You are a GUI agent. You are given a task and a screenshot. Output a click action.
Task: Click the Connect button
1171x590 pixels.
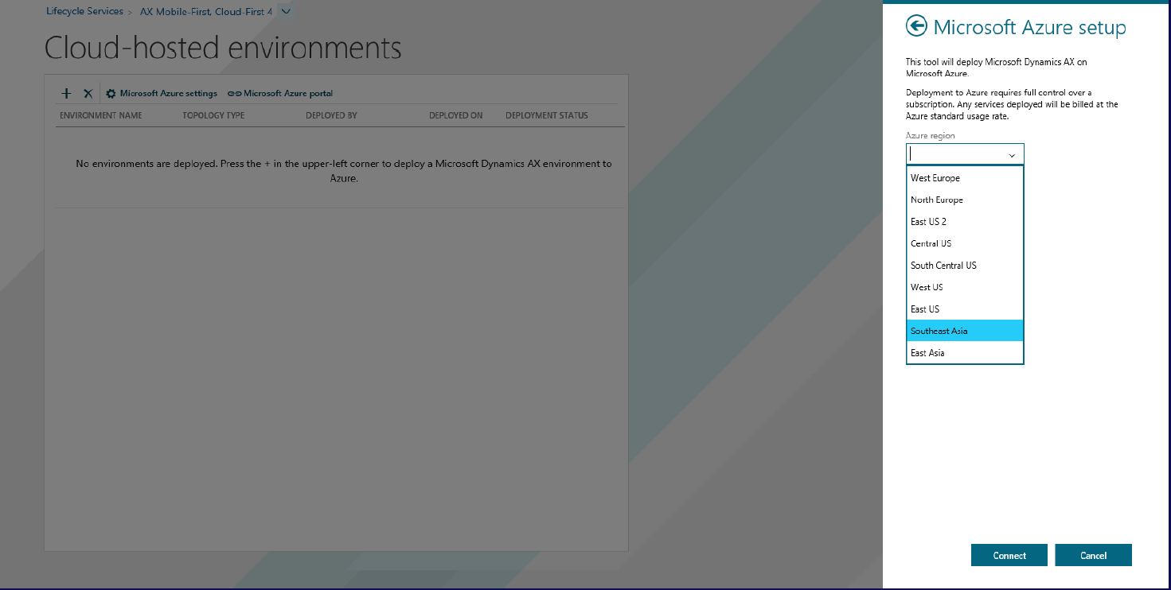[x=1009, y=555]
